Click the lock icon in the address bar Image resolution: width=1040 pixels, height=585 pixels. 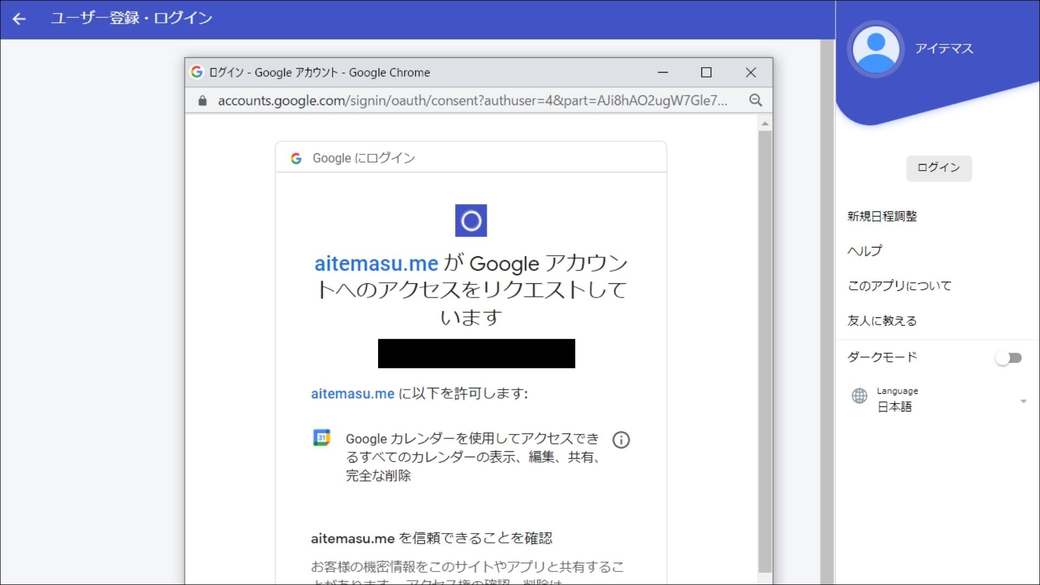pyautogui.click(x=202, y=101)
